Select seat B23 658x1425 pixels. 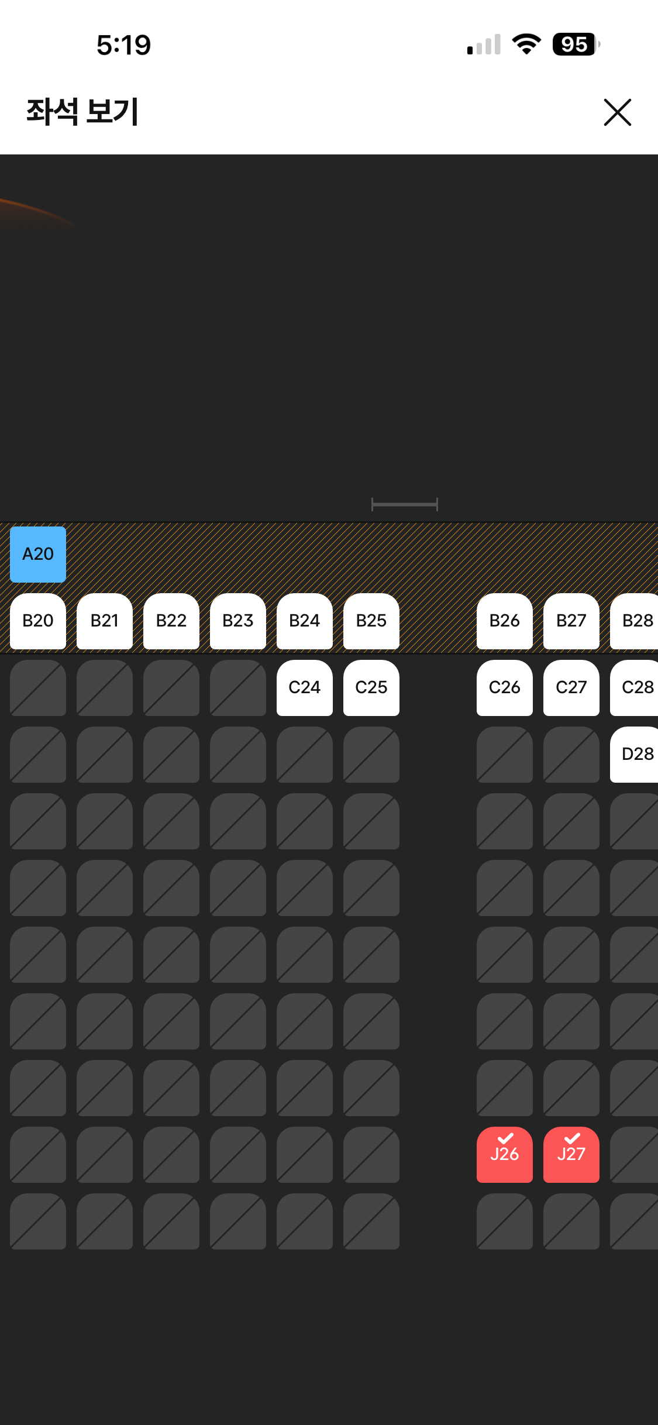[x=238, y=621]
